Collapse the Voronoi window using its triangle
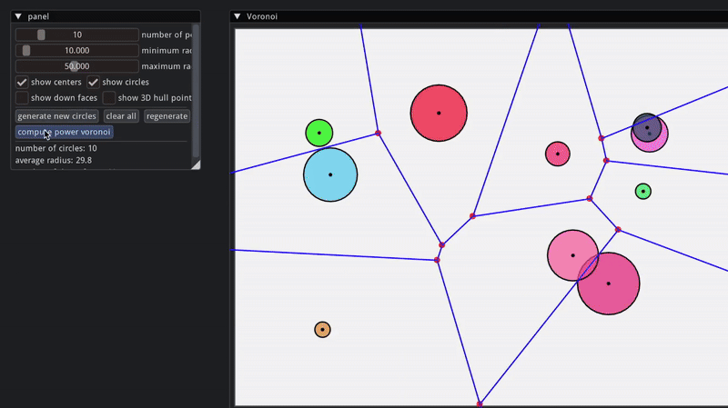Image resolution: width=728 pixels, height=408 pixels. [237, 16]
